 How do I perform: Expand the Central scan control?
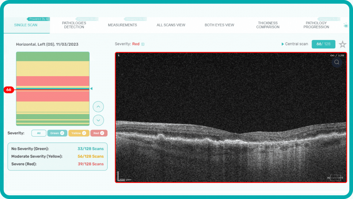[297, 44]
